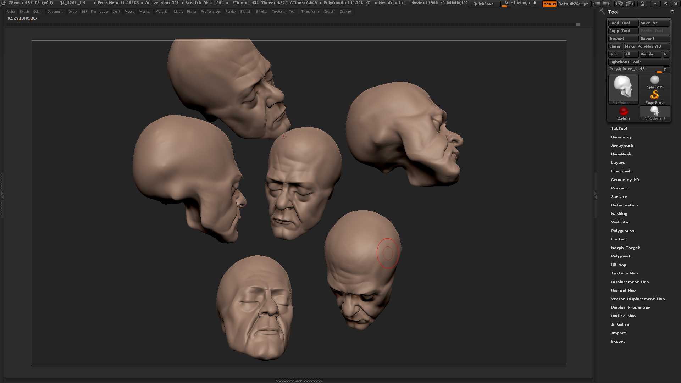
Task: Select the large PolySphere_1 skull thumbnail
Action: (623, 89)
